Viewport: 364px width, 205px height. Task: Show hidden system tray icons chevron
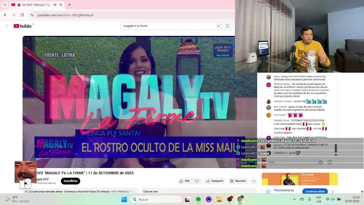[x=294, y=199]
